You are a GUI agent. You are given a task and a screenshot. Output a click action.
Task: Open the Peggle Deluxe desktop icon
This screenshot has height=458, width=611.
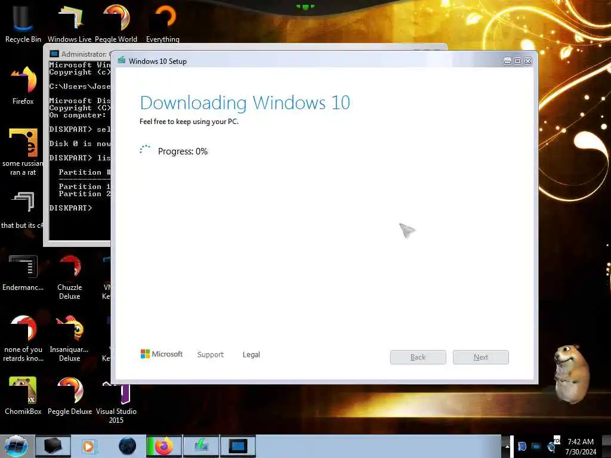(69, 395)
